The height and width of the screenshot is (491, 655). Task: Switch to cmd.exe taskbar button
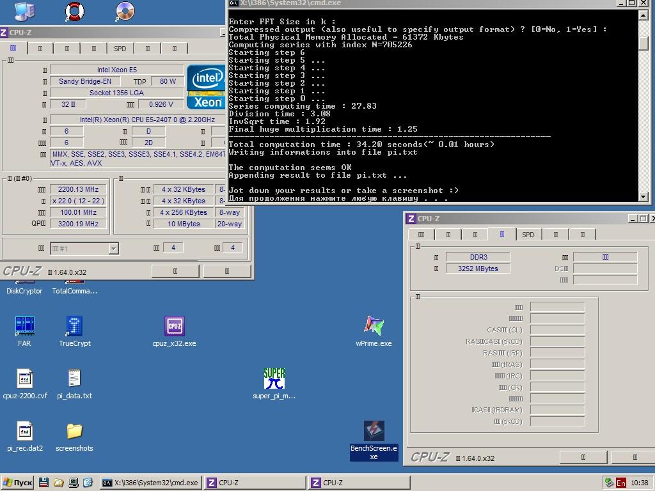151,482
